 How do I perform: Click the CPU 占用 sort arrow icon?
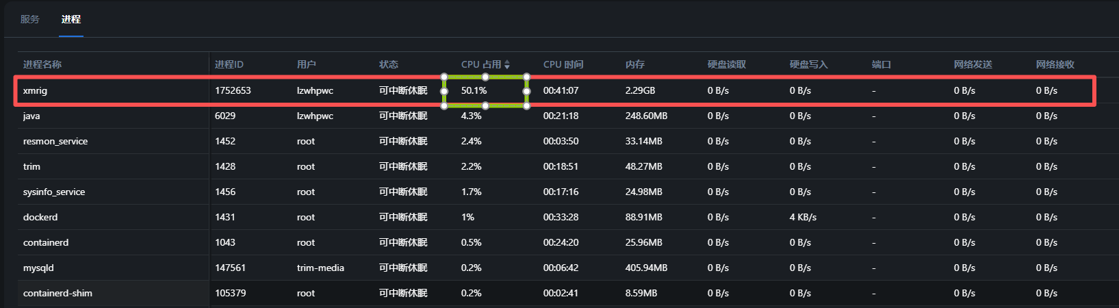click(507, 65)
